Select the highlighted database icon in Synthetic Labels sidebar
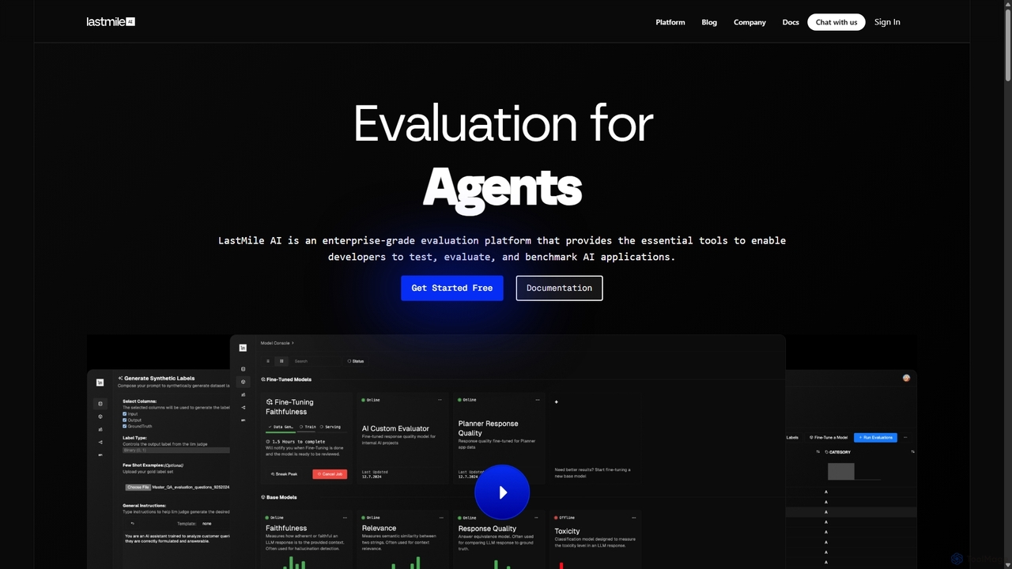 (100, 404)
